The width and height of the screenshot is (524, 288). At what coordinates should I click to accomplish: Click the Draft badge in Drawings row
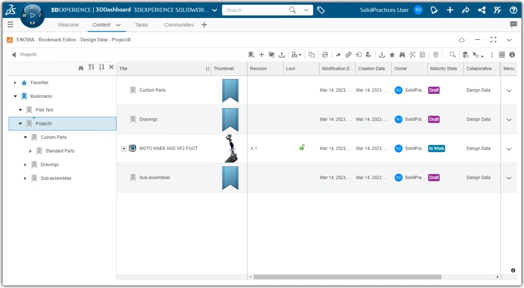(434, 119)
